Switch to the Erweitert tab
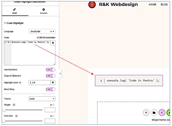The width and height of the screenshot is (172, 126). pyautogui.click(x=44, y=11)
